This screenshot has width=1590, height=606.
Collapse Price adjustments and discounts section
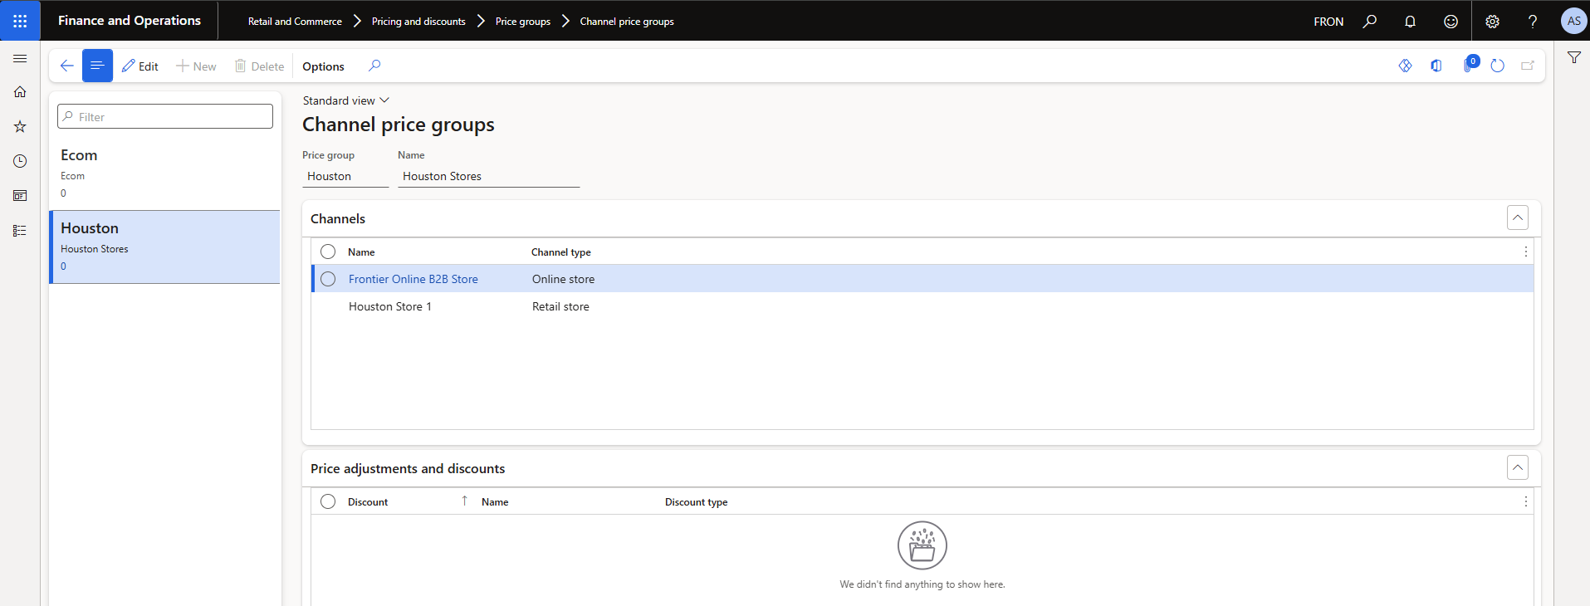[1517, 468]
